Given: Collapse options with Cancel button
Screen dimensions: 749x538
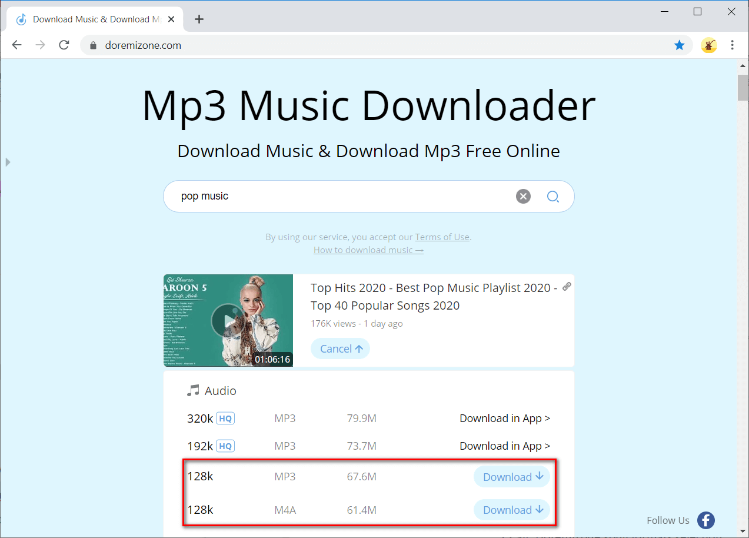Looking at the screenshot, I should 340,348.
